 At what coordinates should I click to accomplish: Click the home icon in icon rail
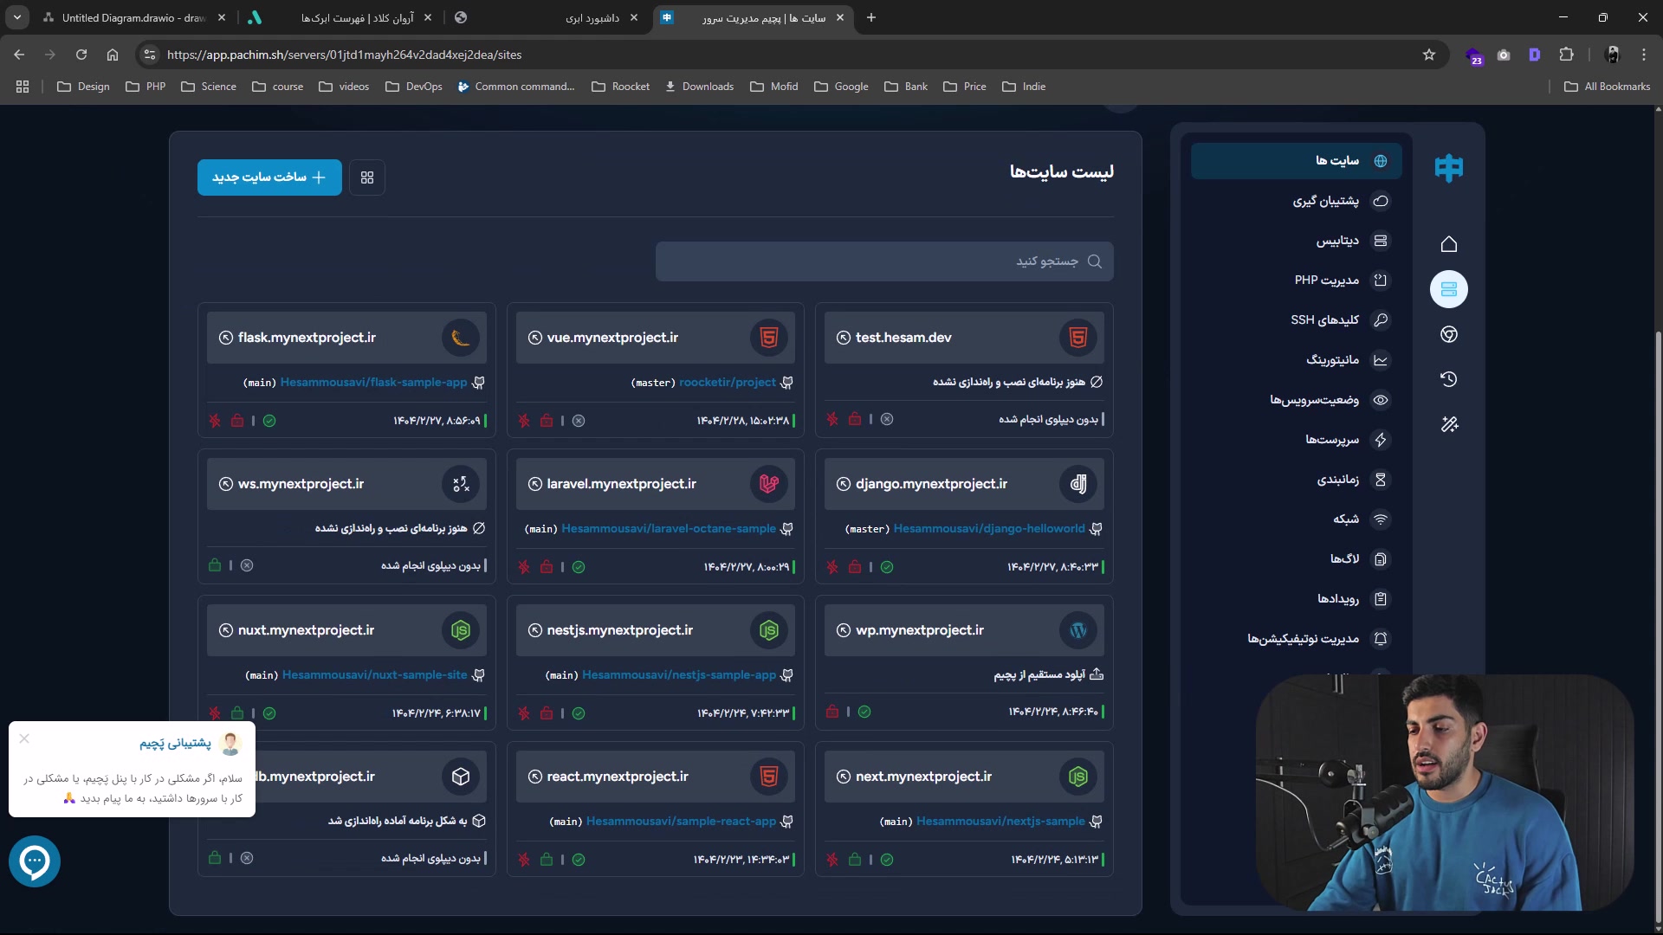pyautogui.click(x=1449, y=244)
